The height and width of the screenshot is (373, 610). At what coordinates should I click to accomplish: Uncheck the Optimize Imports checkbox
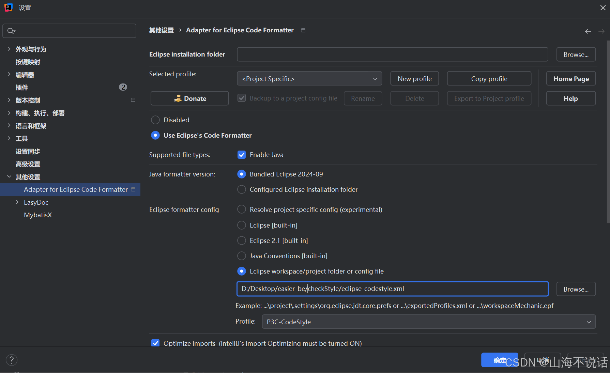pyautogui.click(x=155, y=343)
